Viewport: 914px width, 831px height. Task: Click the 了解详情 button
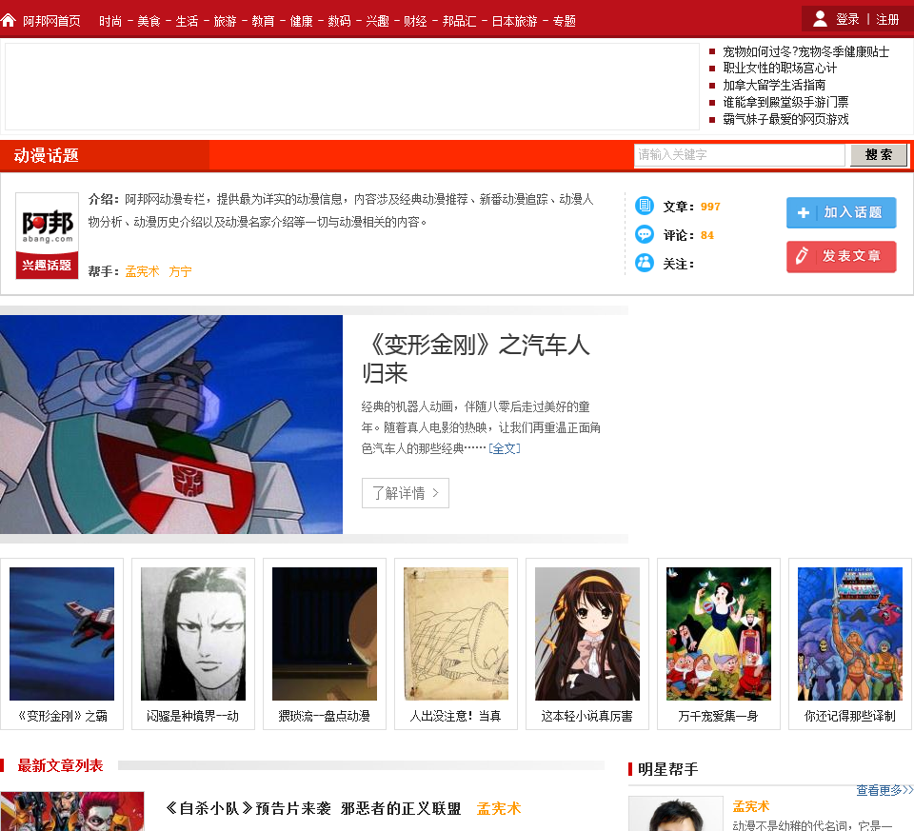coord(406,493)
